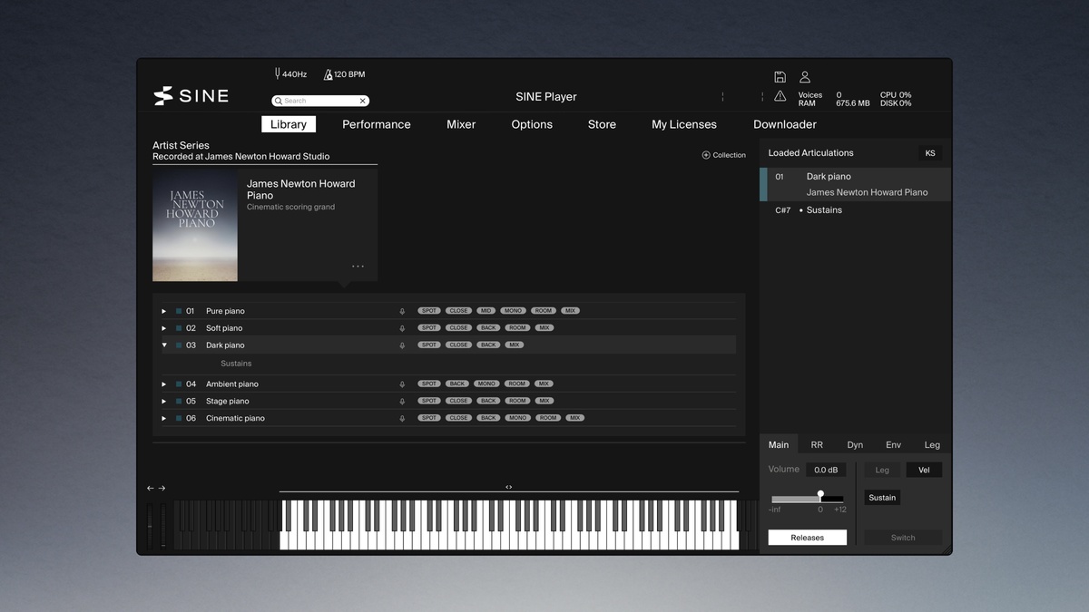The image size is (1089, 612).
Task: Select Sustains under Dark piano
Action: (236, 364)
